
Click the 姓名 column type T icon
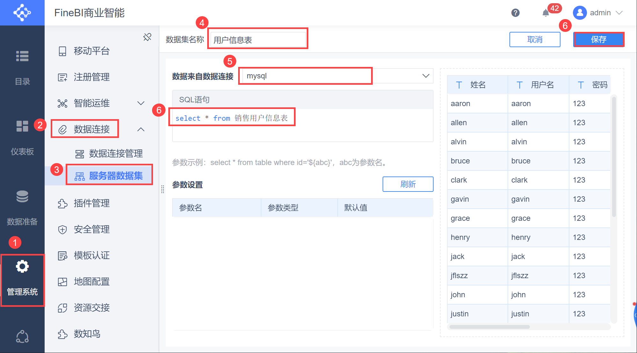click(459, 85)
